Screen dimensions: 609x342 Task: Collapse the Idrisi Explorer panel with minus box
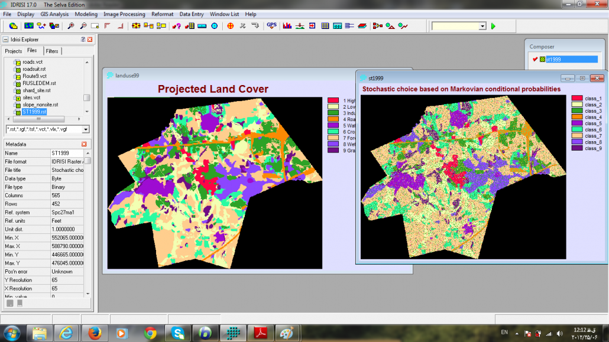(5, 40)
